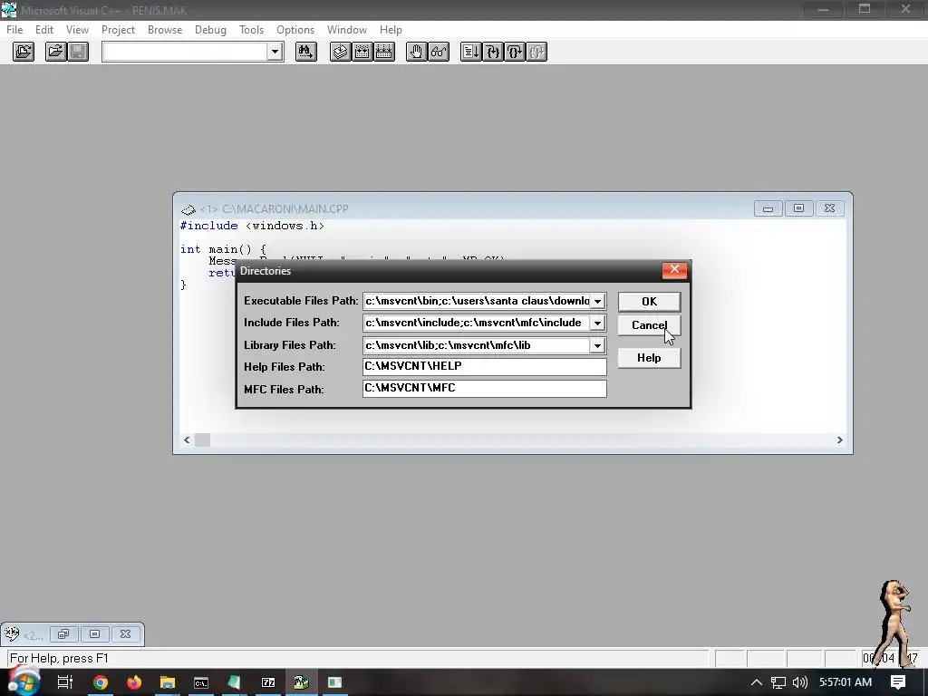Click the volume speaker tray icon
The height and width of the screenshot is (696, 928).
799,682
